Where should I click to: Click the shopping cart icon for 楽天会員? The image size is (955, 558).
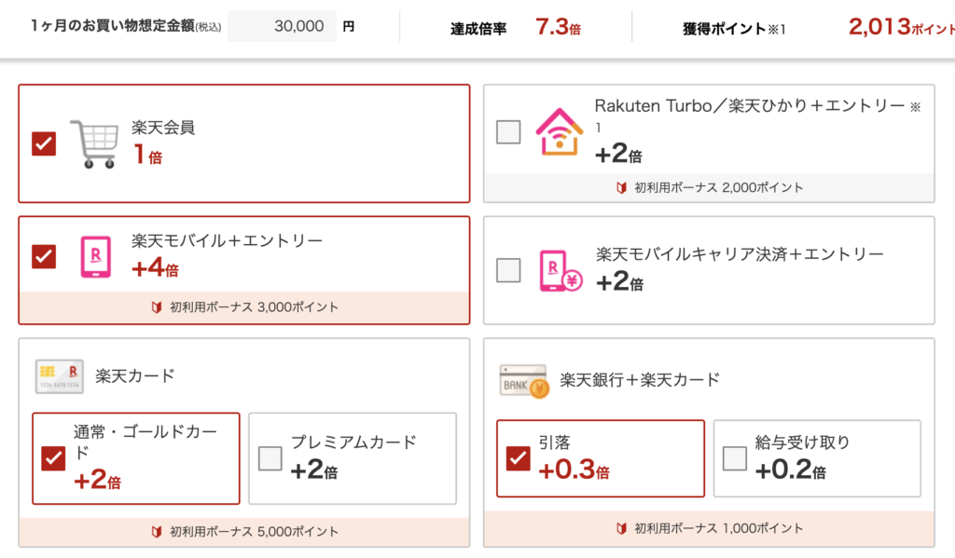94,143
